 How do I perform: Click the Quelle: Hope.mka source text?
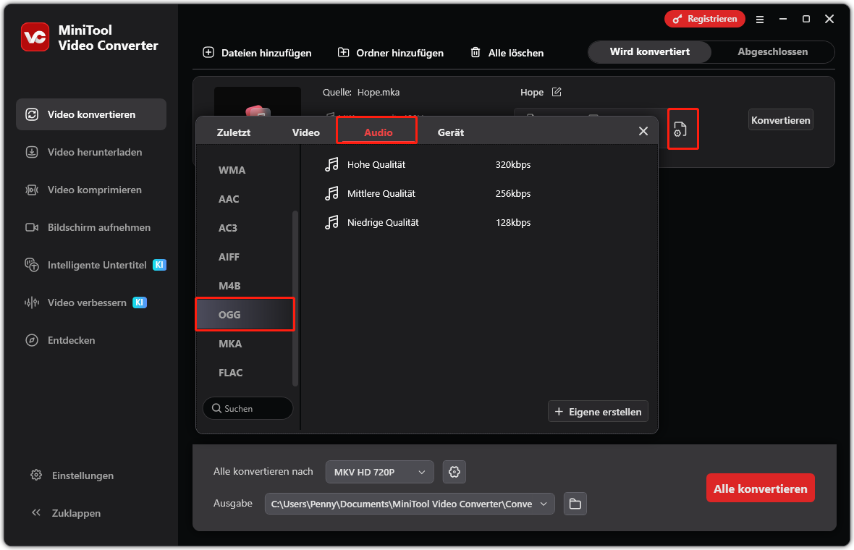pyautogui.click(x=361, y=92)
